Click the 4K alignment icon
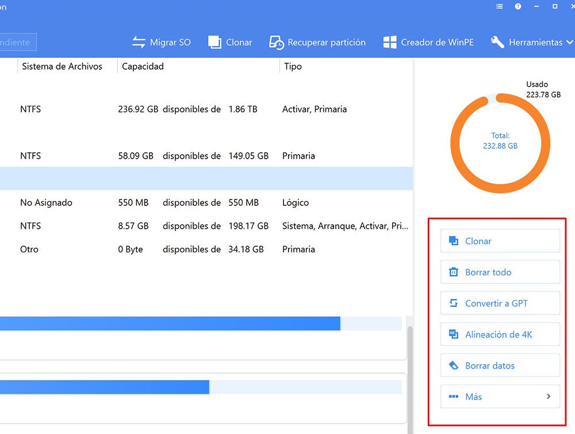Screen dimensions: 575x434 (x=454, y=335)
